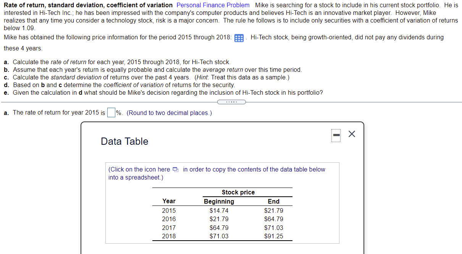
Task: Click the Beginning column header
Action: [x=219, y=201]
